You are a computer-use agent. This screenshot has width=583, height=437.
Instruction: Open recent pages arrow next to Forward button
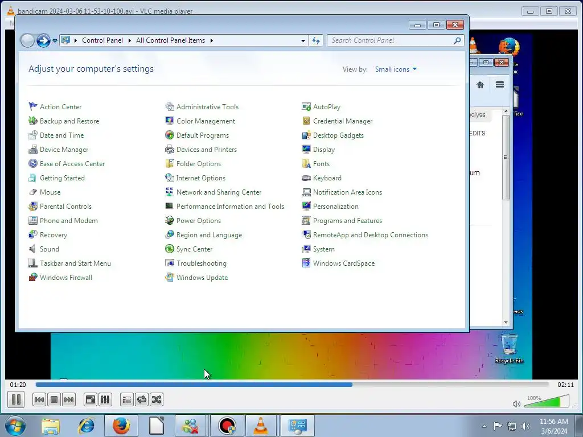click(55, 40)
